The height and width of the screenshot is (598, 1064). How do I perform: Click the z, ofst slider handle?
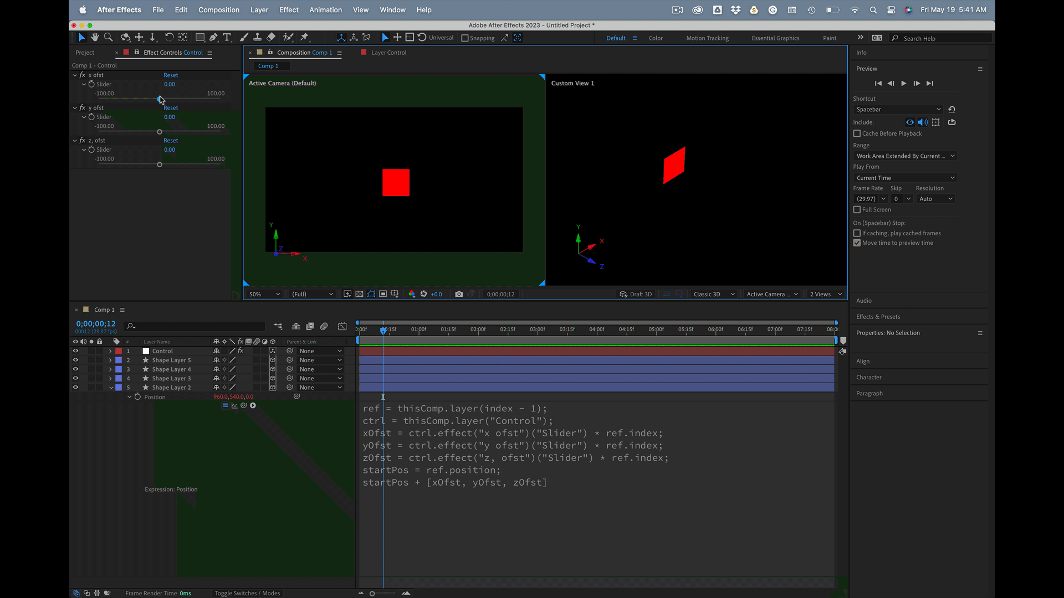click(x=160, y=164)
